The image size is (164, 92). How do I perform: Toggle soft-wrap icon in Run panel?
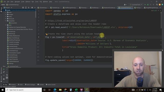coord(7,75)
